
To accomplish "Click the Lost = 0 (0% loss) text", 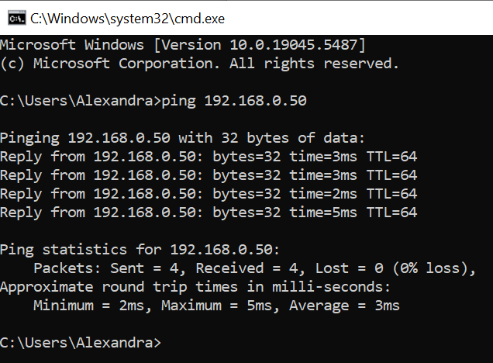I will pos(395,268).
